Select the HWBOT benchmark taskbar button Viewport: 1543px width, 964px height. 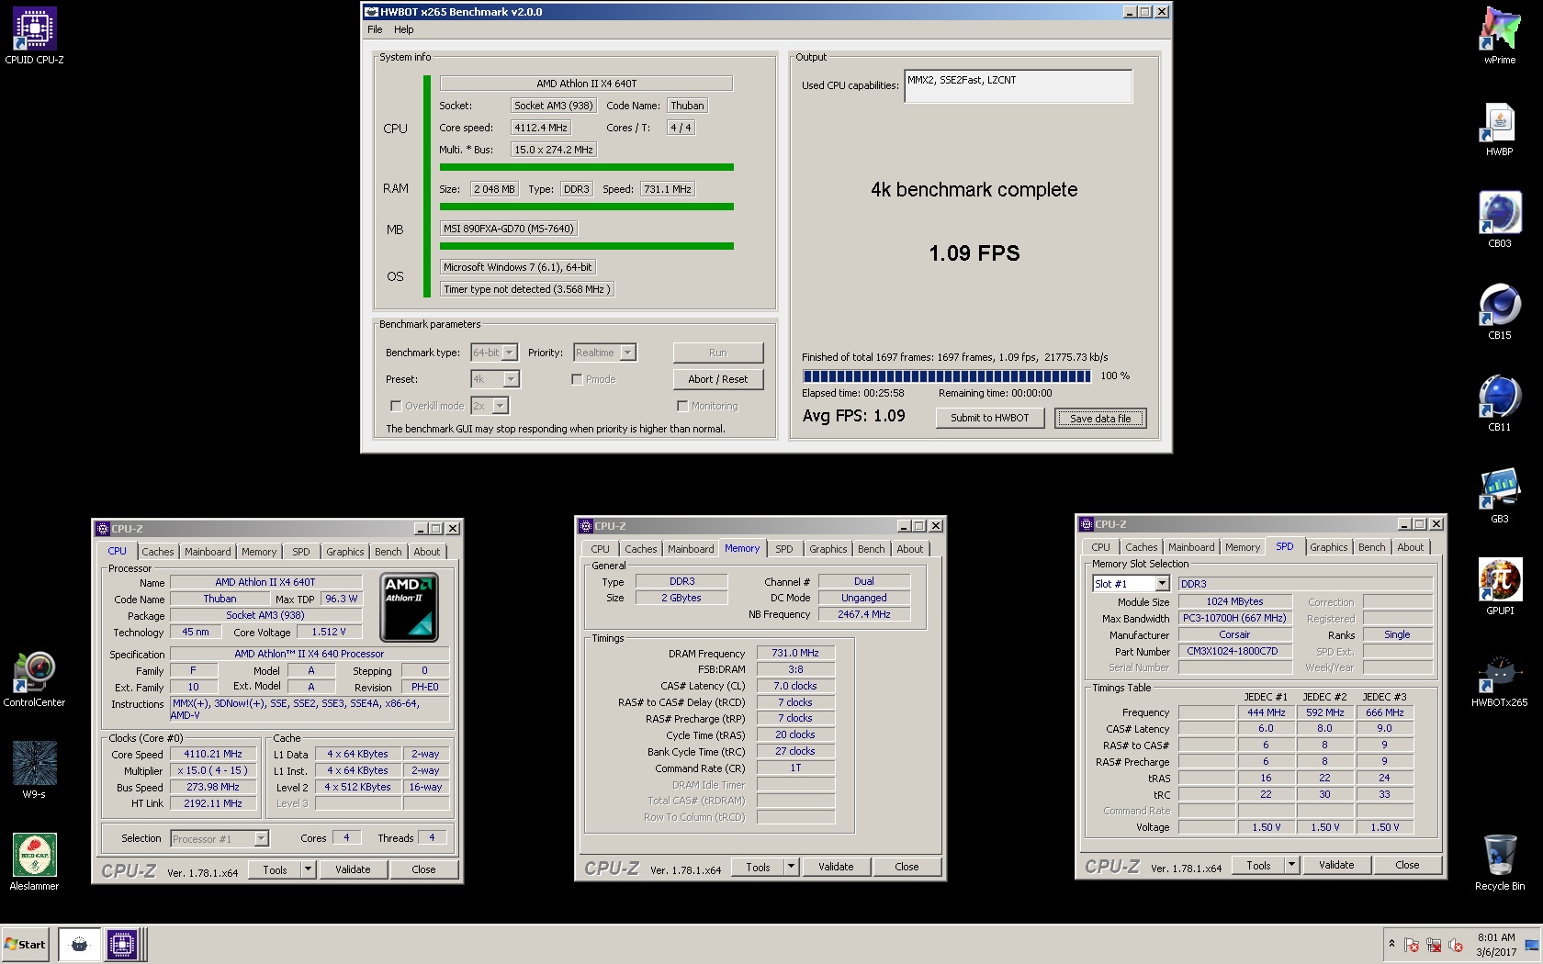click(x=80, y=944)
